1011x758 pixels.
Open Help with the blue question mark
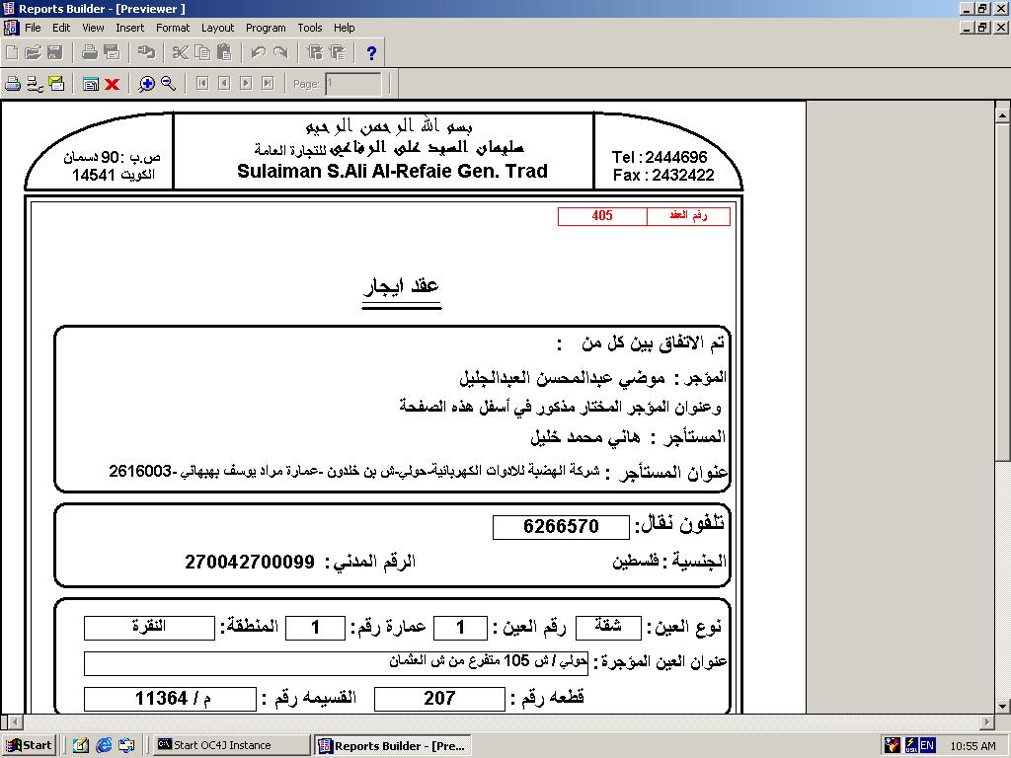coord(371,53)
